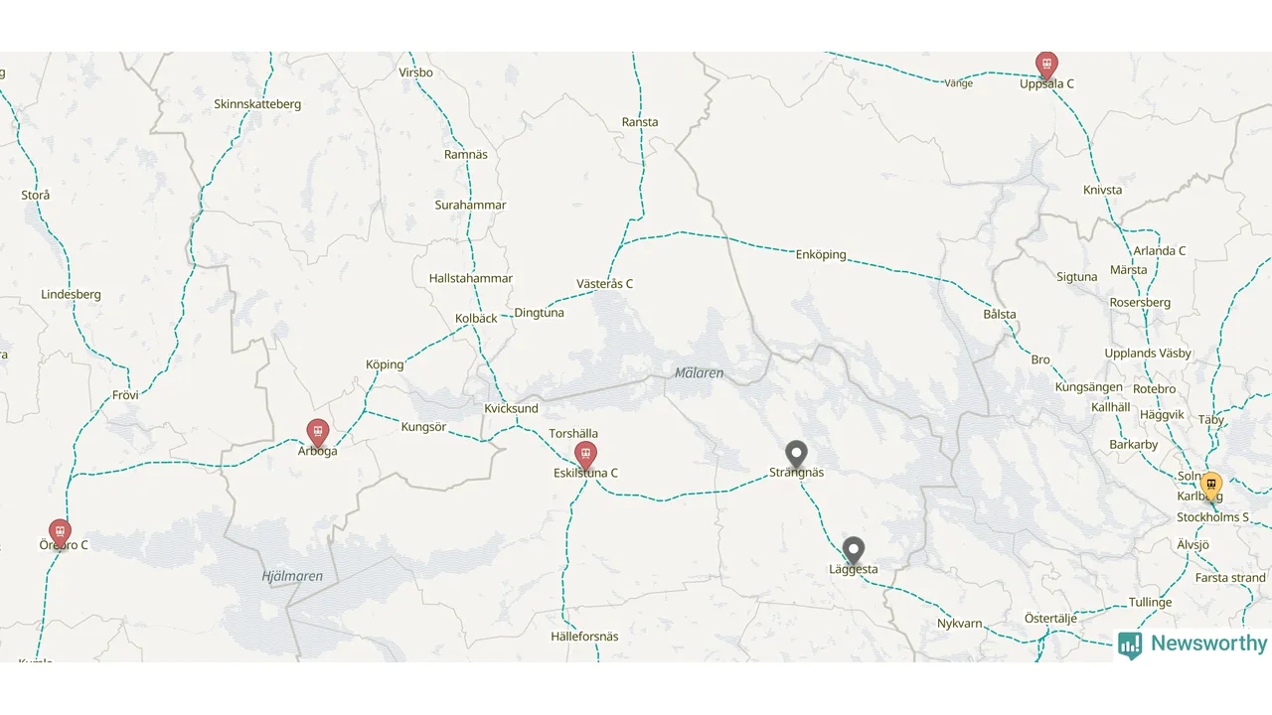Select the red station pin at Arboga

point(317,433)
